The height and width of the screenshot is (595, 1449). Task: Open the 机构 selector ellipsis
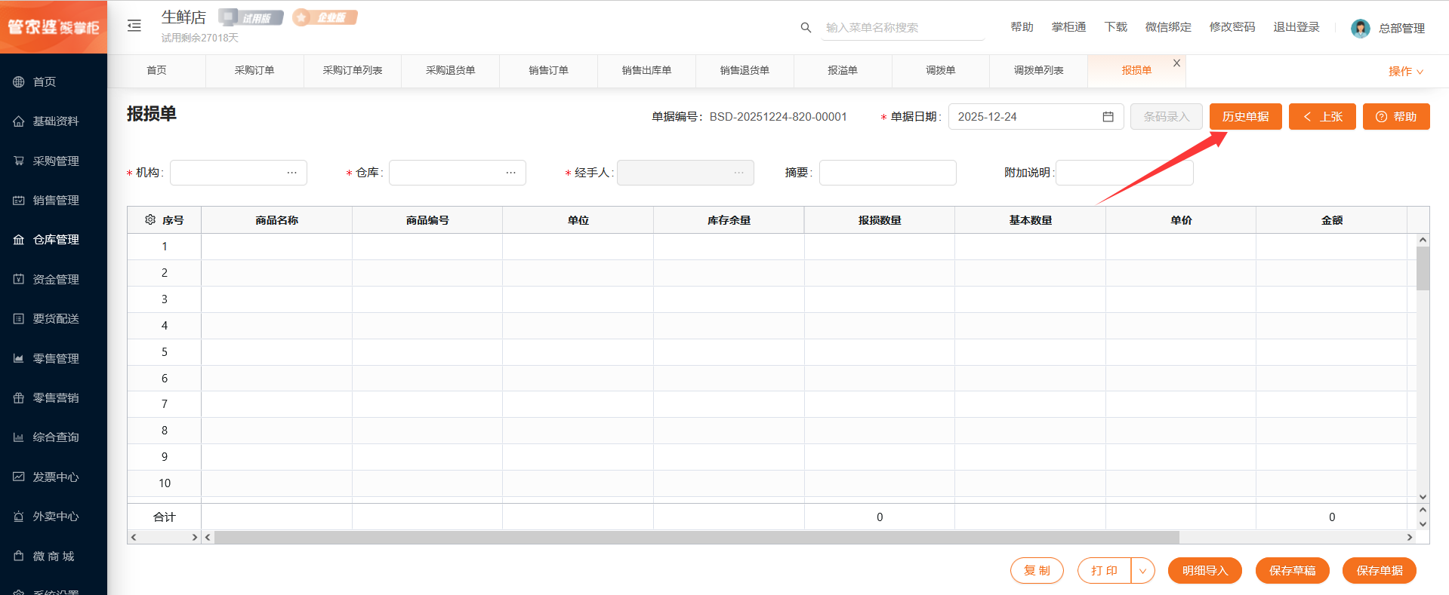[292, 173]
